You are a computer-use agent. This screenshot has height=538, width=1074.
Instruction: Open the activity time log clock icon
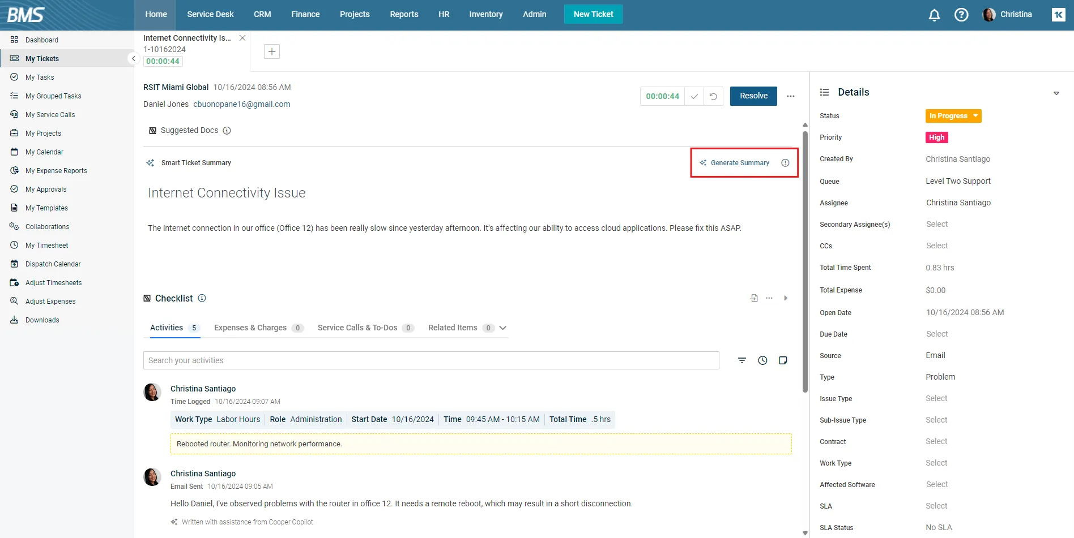click(x=762, y=360)
